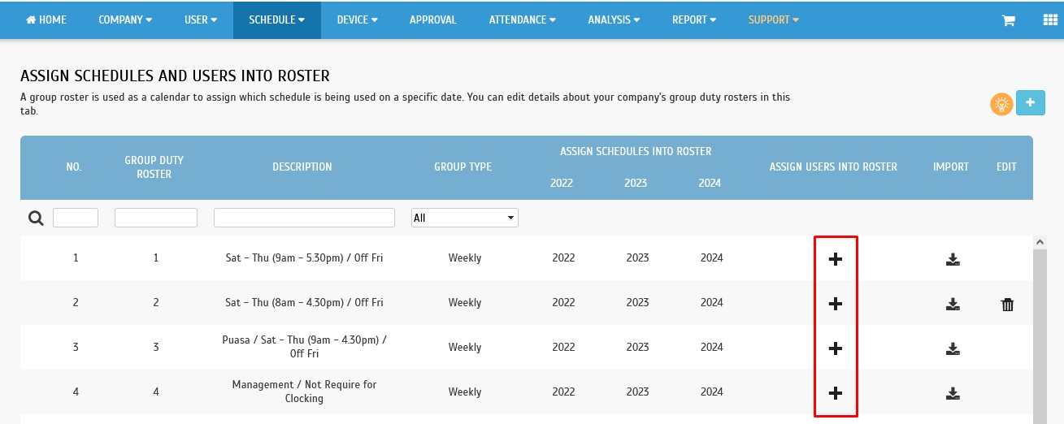This screenshot has height=424, width=1064.
Task: Open the REPORT menu
Action: tap(694, 19)
